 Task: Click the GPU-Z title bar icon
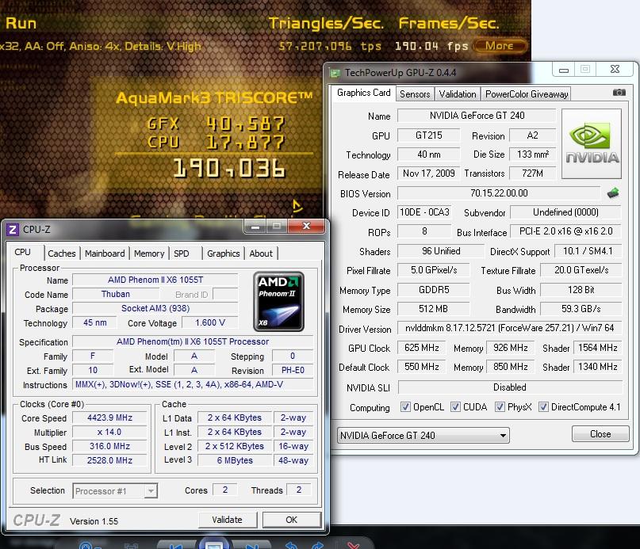click(x=335, y=73)
